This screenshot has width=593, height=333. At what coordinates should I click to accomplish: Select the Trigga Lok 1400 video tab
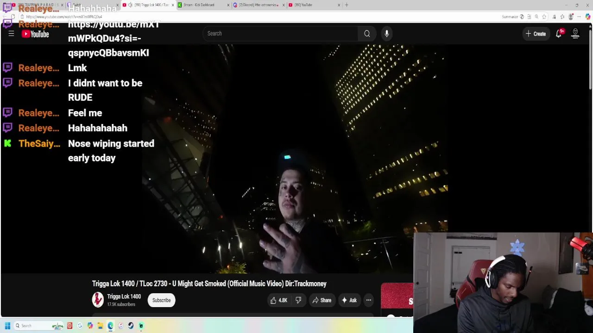pyautogui.click(x=148, y=5)
